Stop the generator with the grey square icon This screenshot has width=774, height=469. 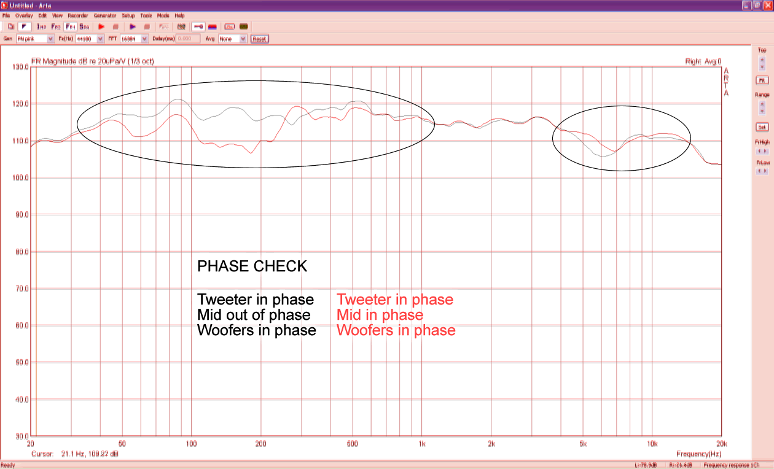(x=147, y=26)
